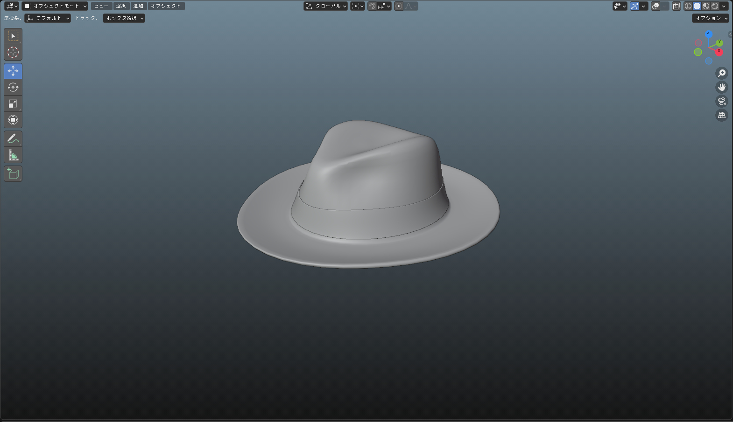
Task: Click the blue Z axis on gizmo
Action: point(708,34)
